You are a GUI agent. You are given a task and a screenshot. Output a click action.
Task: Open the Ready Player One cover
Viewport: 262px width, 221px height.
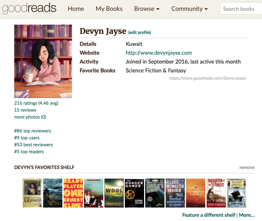(x=73, y=193)
